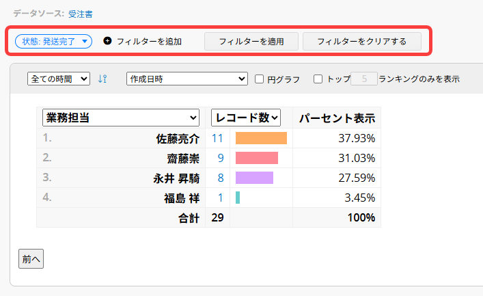Screen dimensions: 483x296
Task: Click the plus icon for adding filter
Action: click(107, 41)
